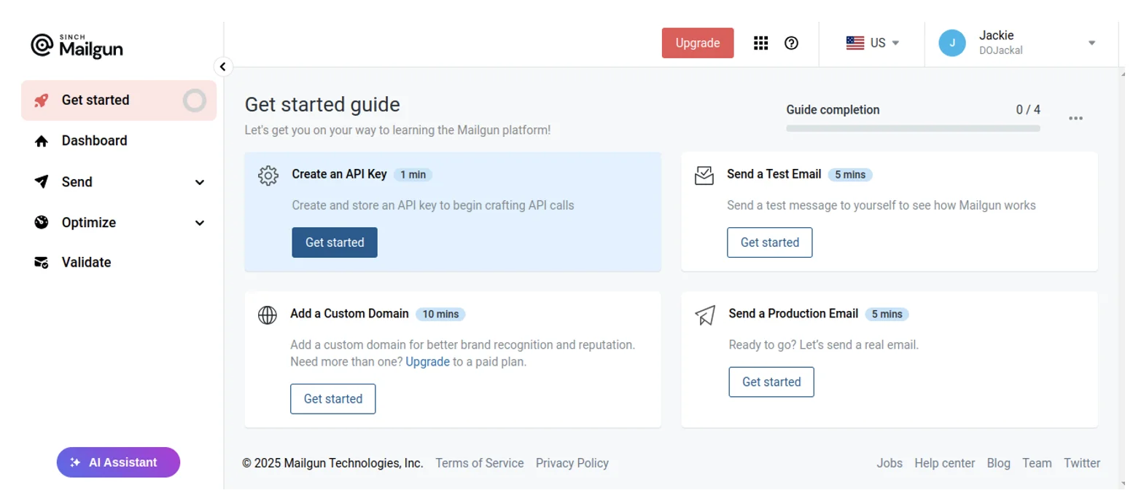
Task: Expand the Send menu chevron
Action: coord(200,182)
